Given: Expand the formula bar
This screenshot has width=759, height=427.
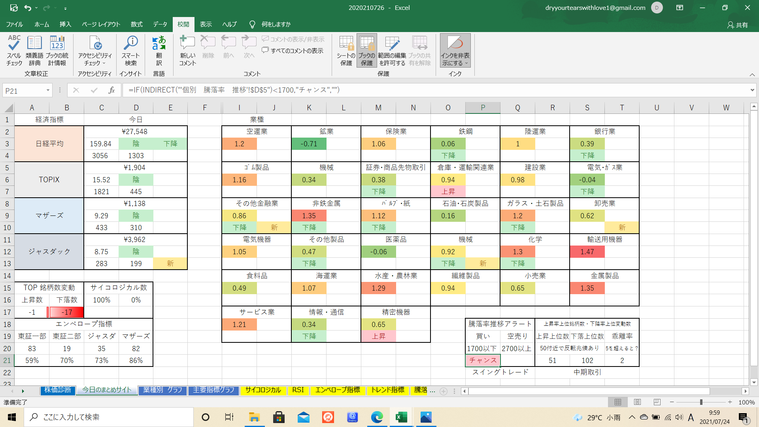Looking at the screenshot, I should point(752,90).
